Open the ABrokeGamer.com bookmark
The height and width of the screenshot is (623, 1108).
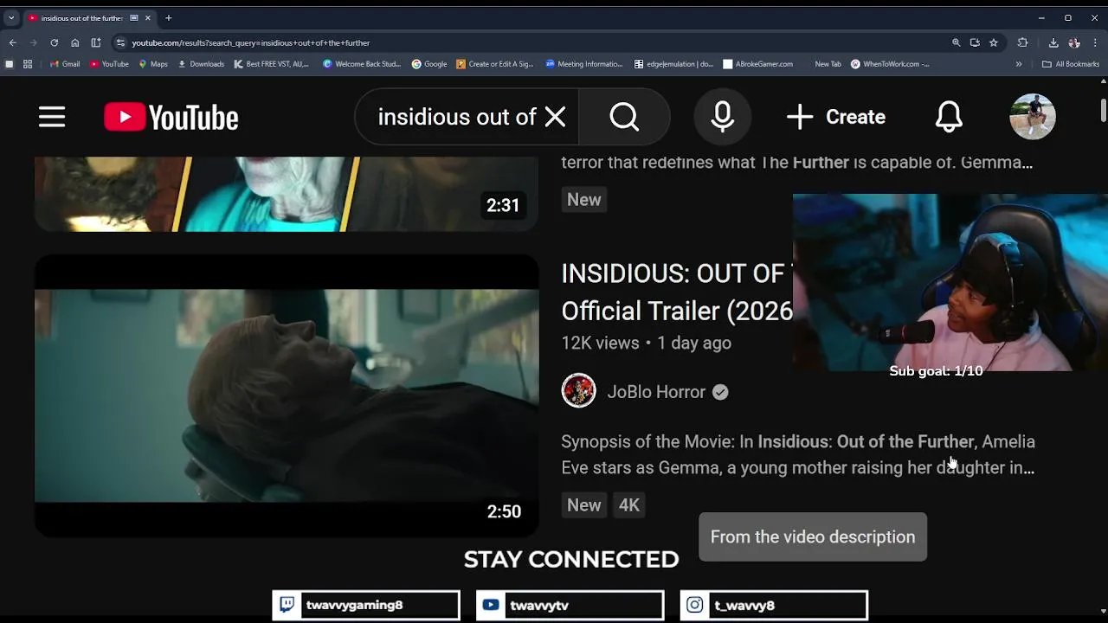(x=758, y=64)
